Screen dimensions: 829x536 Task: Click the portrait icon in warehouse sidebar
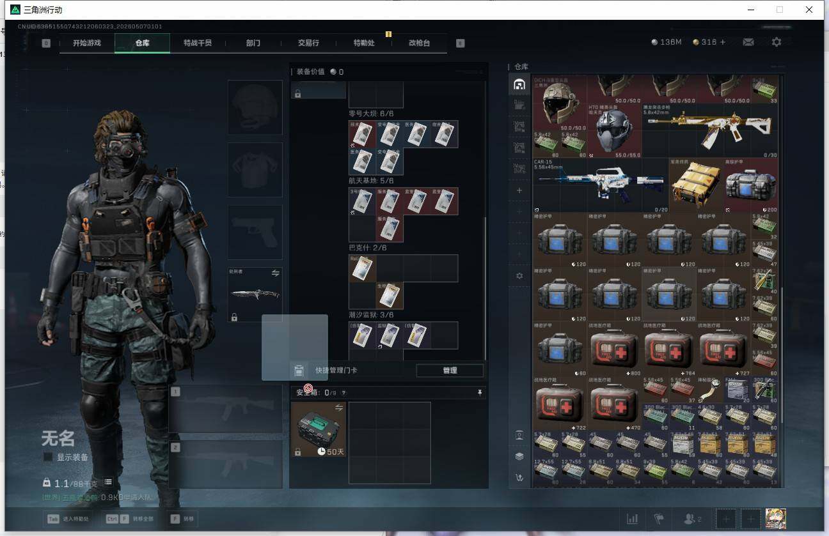coord(519,435)
